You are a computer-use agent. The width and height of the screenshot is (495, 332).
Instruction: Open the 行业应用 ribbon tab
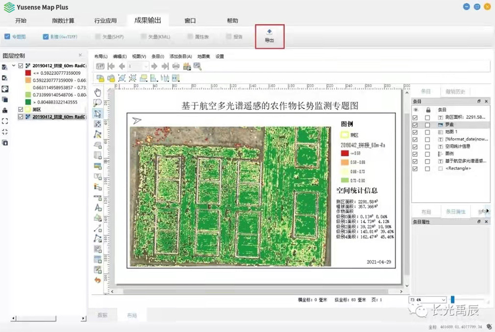[105, 21]
